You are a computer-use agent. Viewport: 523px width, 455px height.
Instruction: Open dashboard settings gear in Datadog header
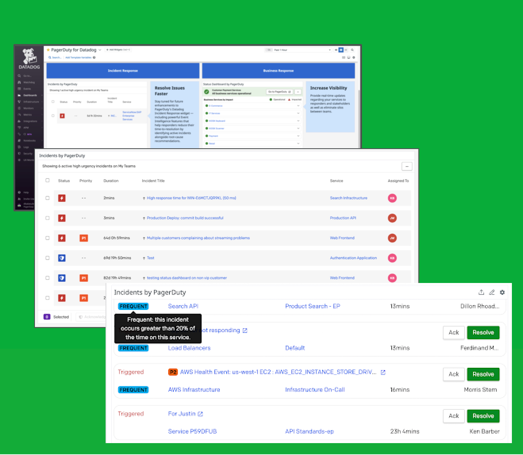click(x=354, y=57)
